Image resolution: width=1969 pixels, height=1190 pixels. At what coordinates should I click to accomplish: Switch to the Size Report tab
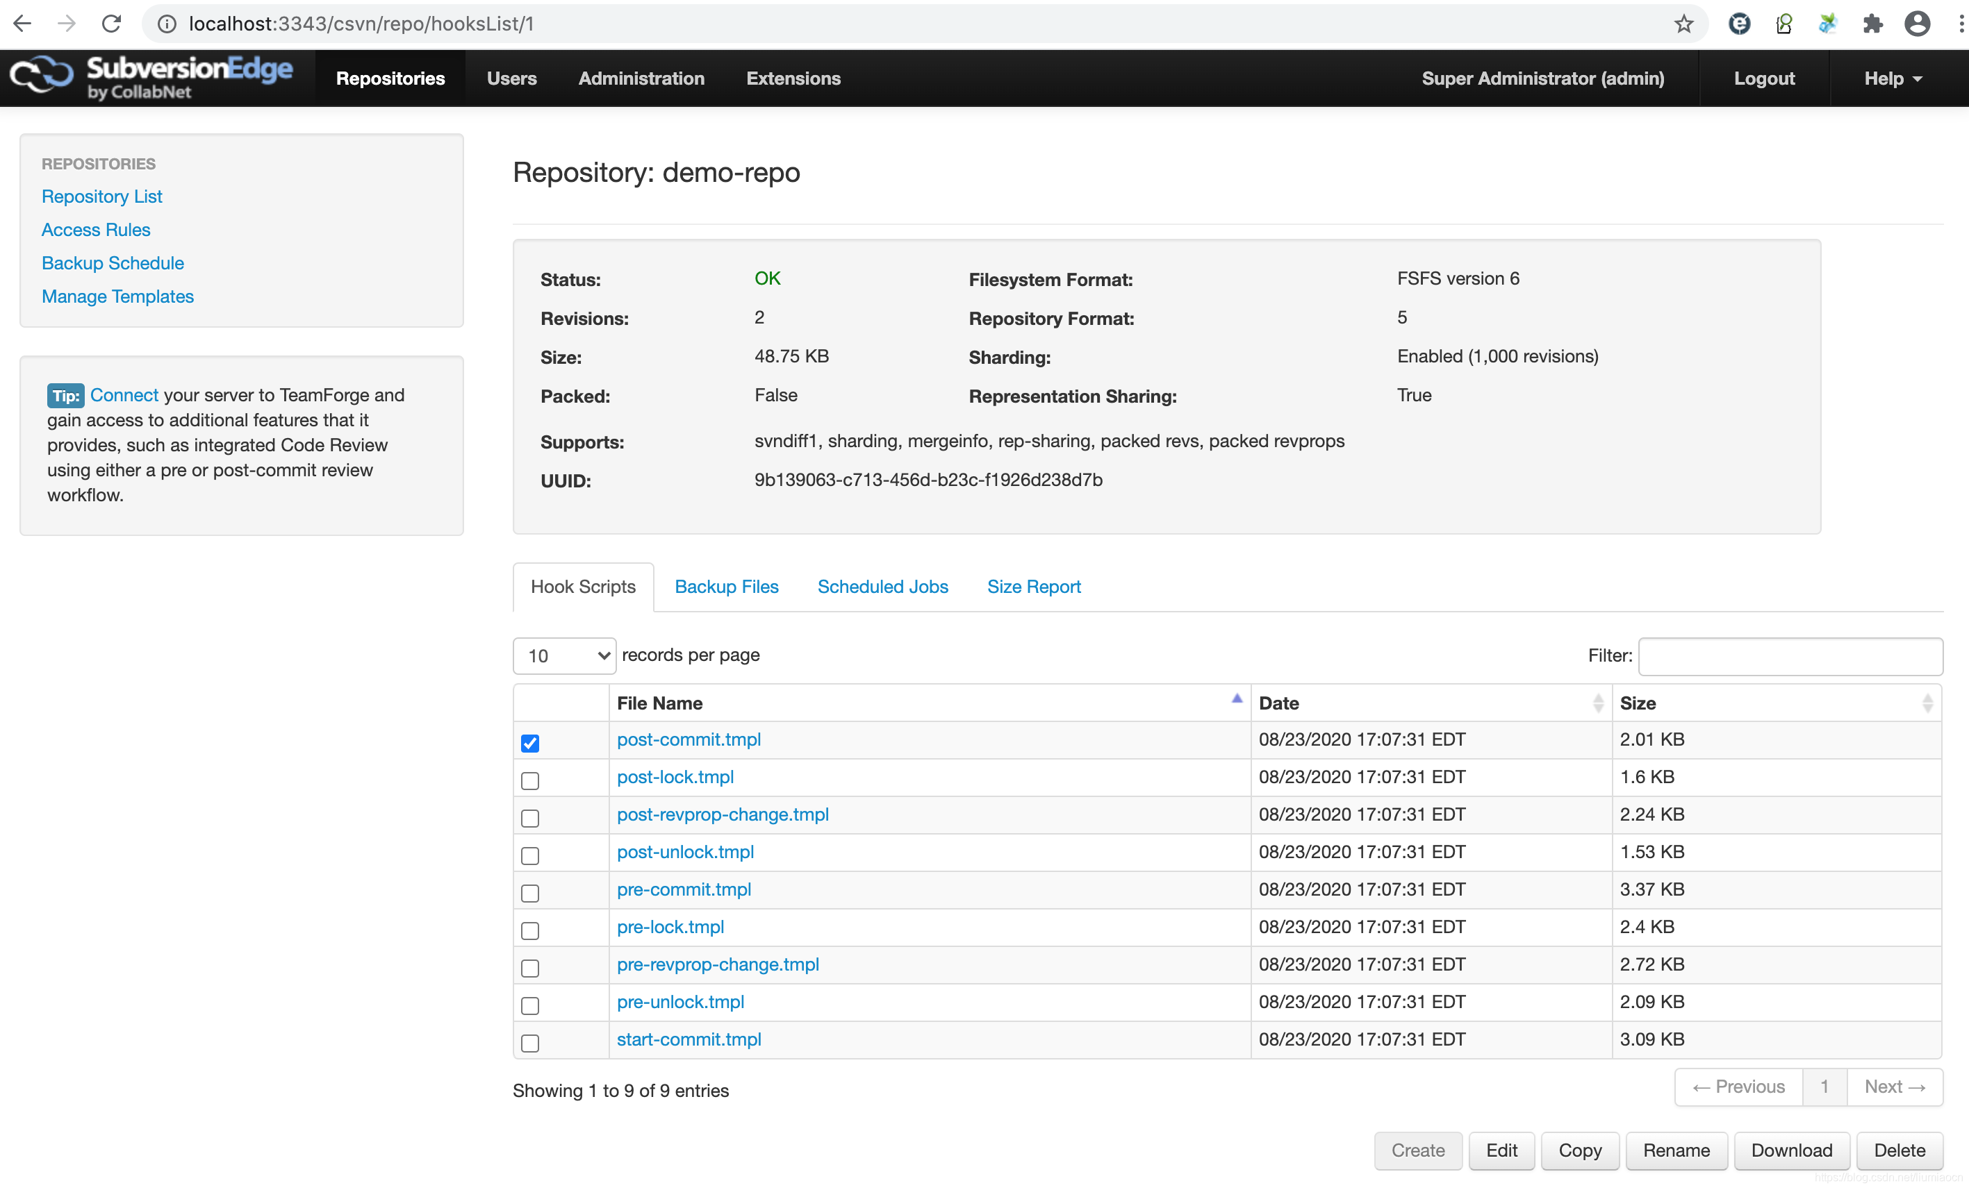point(1033,586)
